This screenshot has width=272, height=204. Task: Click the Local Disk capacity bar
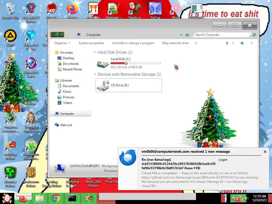(x=135, y=63)
